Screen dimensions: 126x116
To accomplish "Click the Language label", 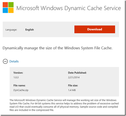I will click(x=11, y=30).
